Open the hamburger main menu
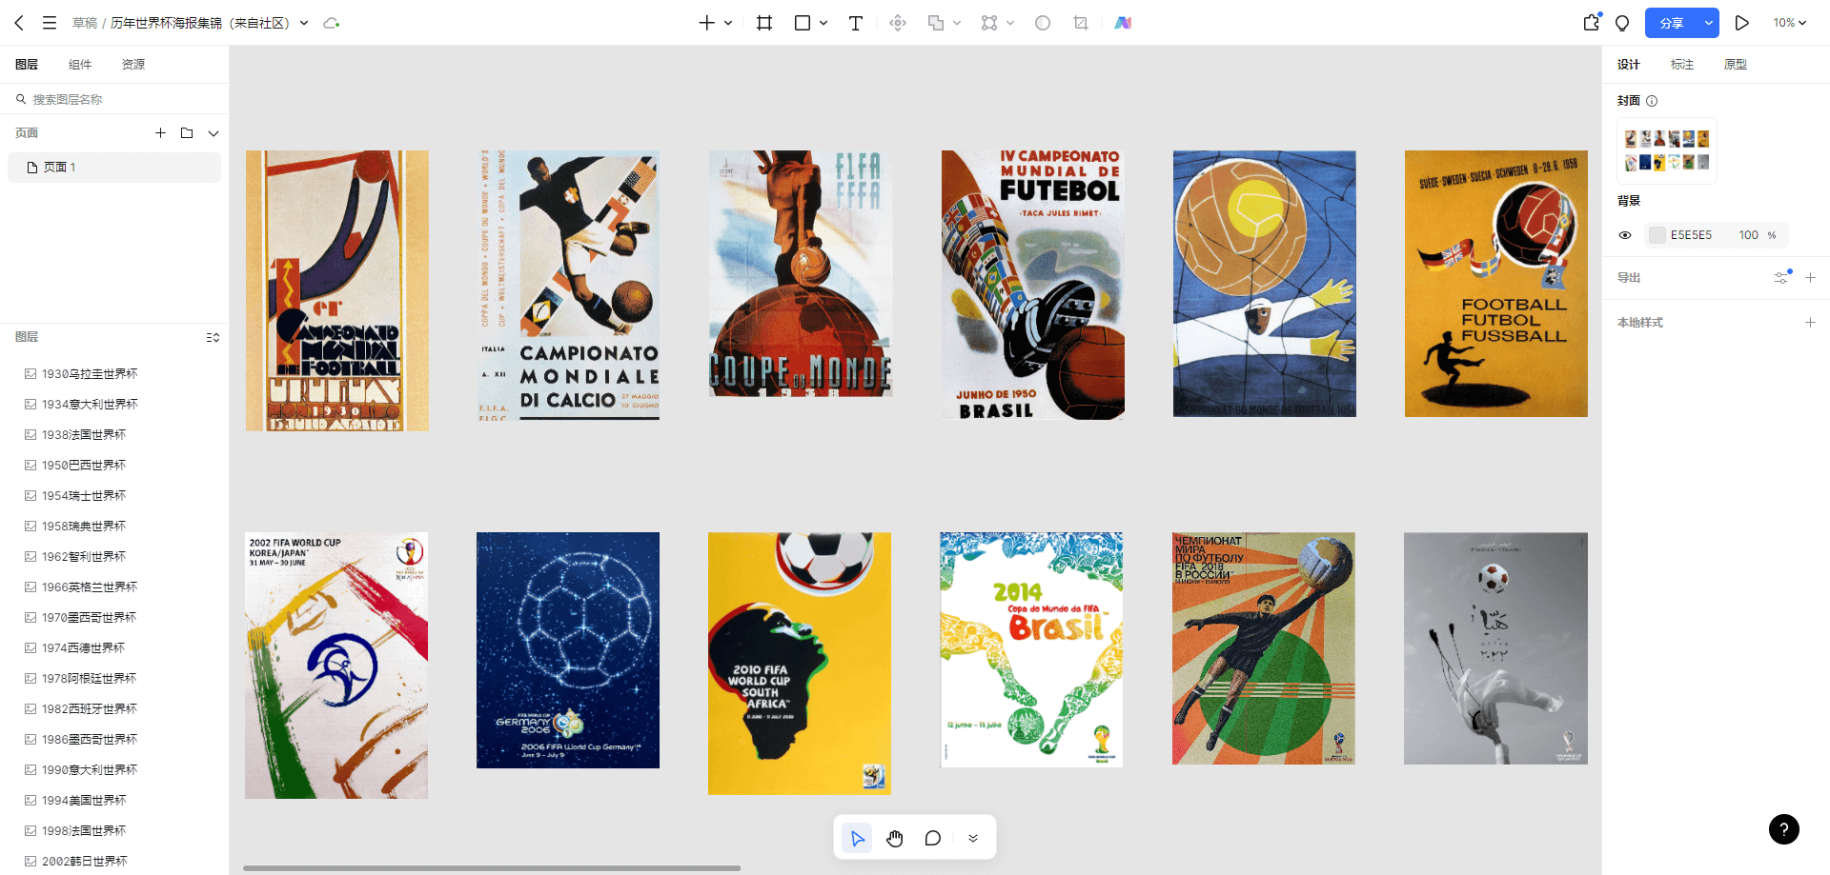1830x875 pixels. pyautogui.click(x=50, y=23)
